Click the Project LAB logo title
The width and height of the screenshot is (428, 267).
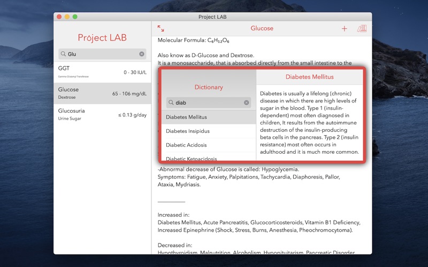[x=102, y=37]
